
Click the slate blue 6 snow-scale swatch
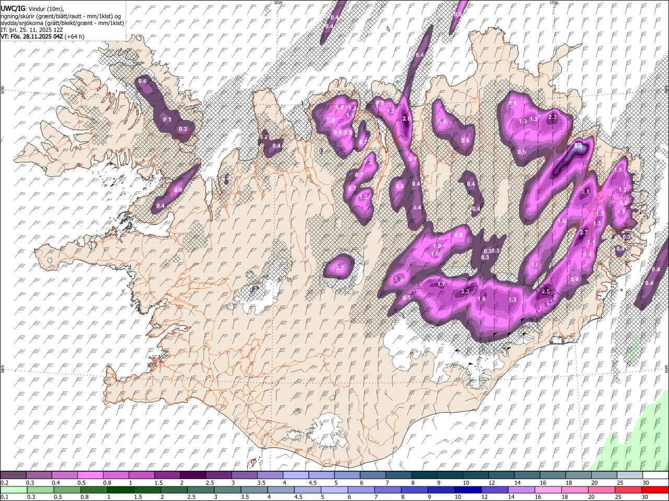pos(372,475)
